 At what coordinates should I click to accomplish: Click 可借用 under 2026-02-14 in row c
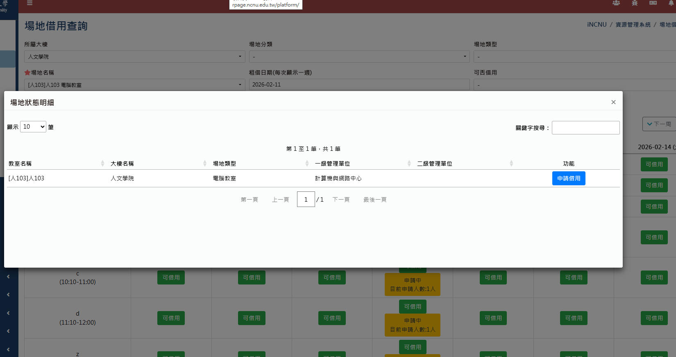[654, 277]
